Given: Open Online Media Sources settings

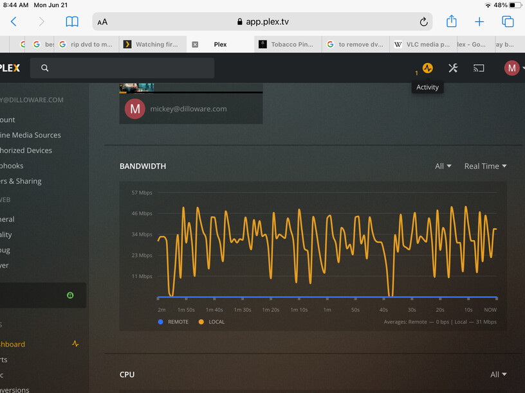Looking at the screenshot, I should click(x=30, y=135).
